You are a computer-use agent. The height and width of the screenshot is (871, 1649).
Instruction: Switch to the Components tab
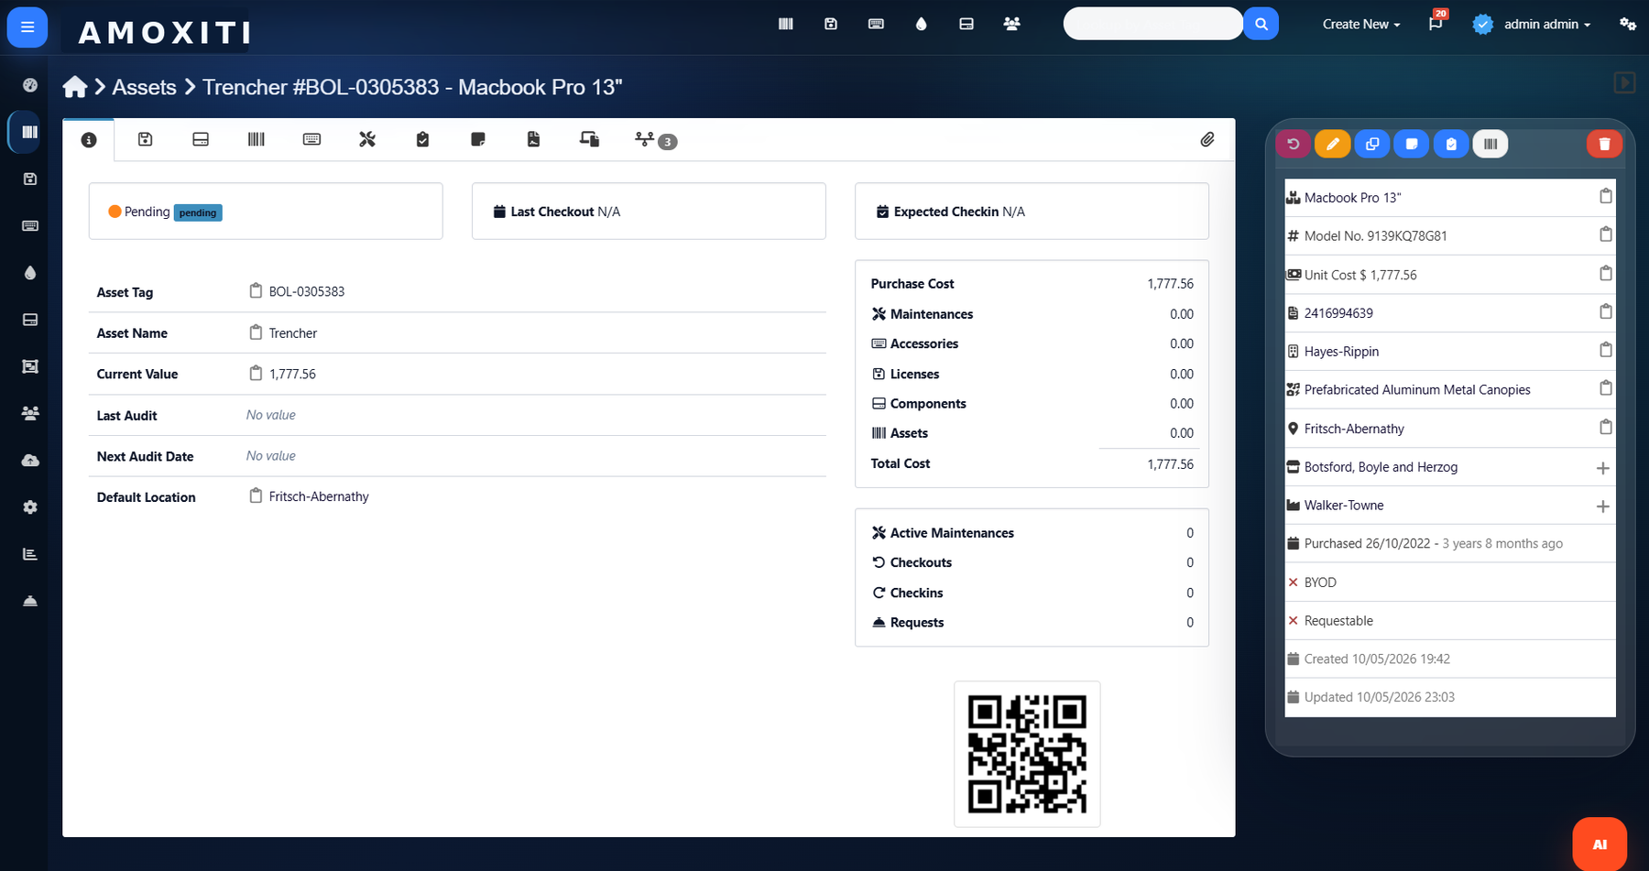pyautogui.click(x=201, y=139)
